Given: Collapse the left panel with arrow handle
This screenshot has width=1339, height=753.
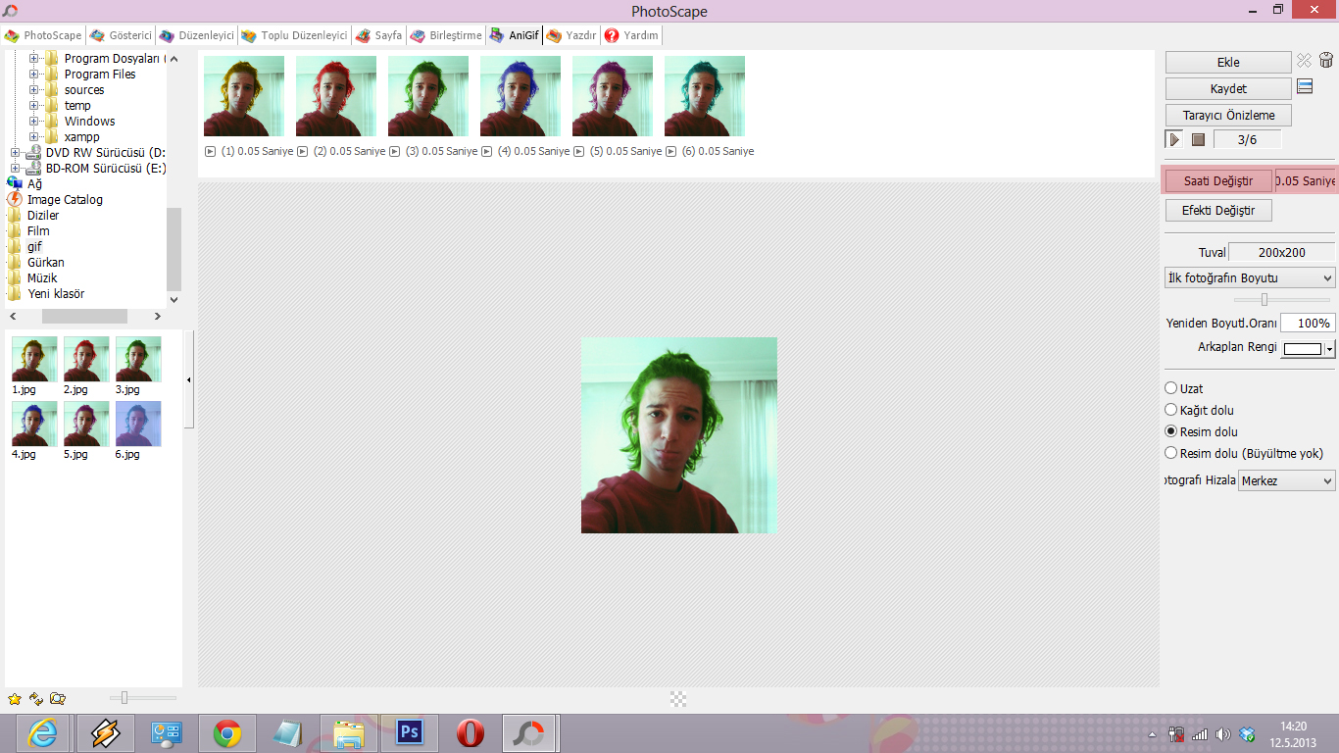Looking at the screenshot, I should click(189, 380).
